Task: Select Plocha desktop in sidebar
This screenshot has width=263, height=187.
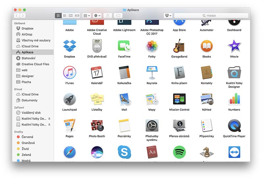Action: point(33,82)
